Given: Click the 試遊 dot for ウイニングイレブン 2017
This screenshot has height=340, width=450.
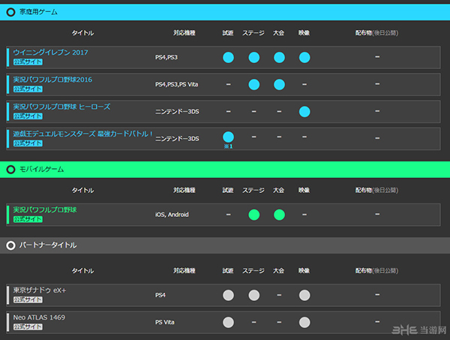Looking at the screenshot, I should click(229, 58).
